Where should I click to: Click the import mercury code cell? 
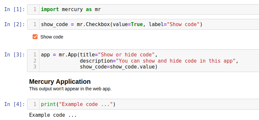[x=143, y=9]
